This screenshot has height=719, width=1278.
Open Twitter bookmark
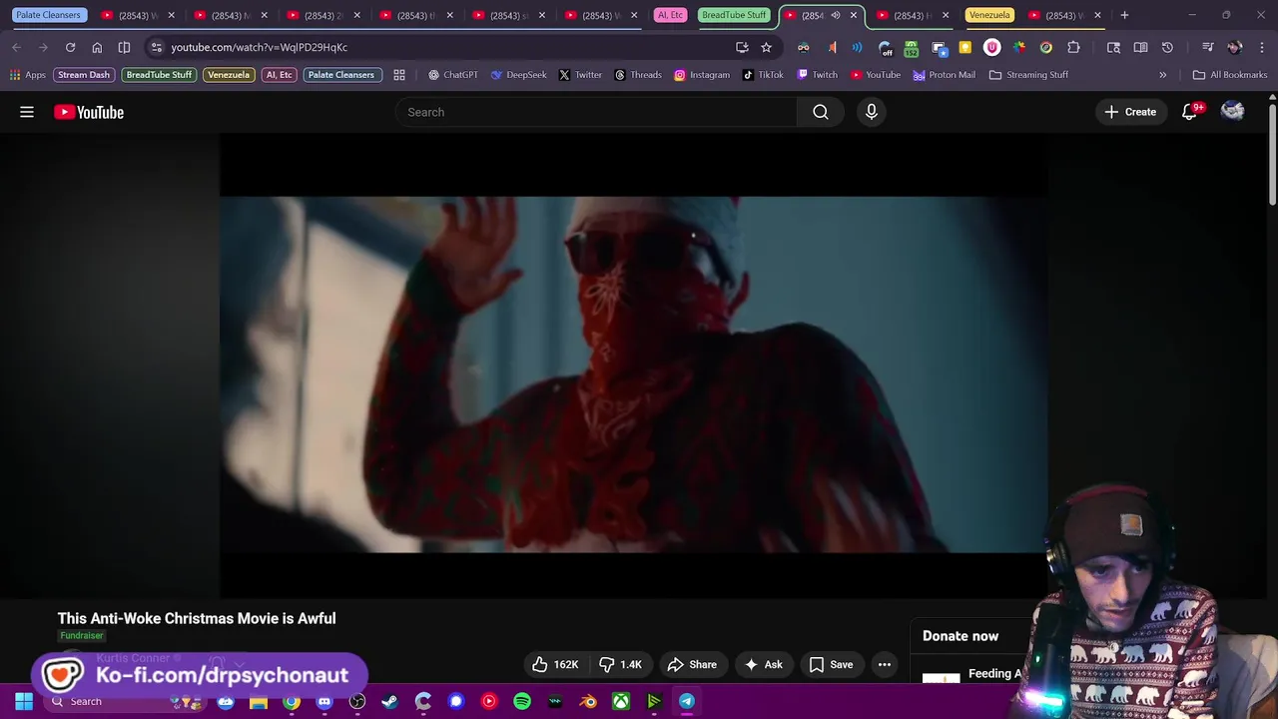[x=580, y=75]
